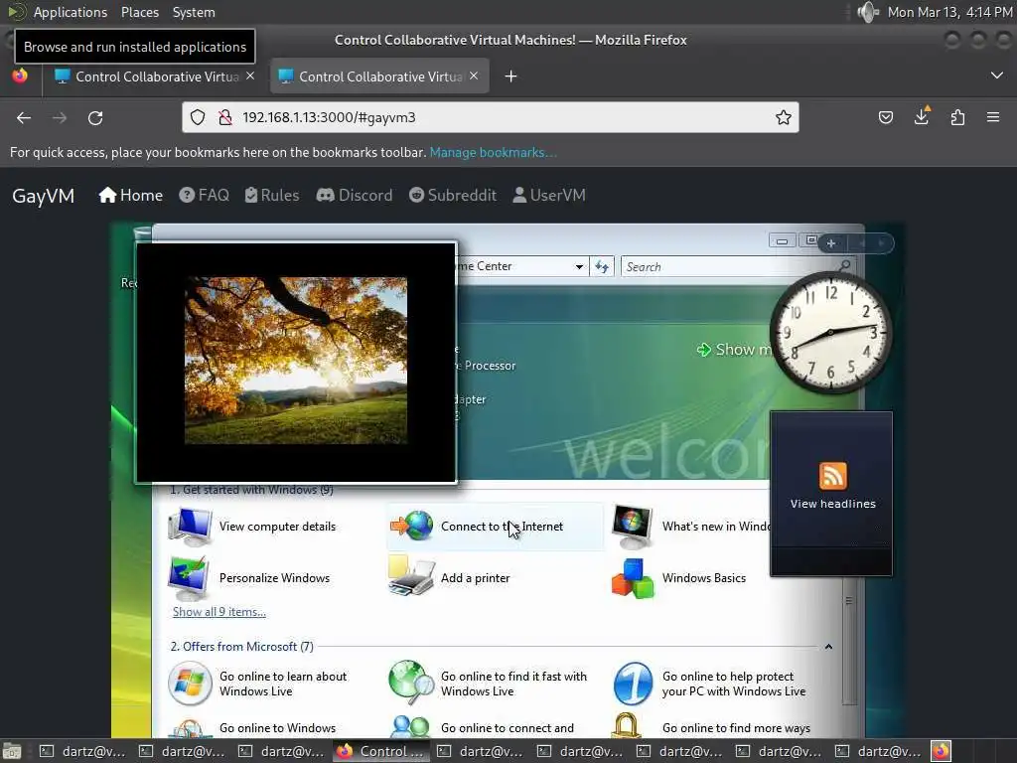Click Go online to connect and item
The width and height of the screenshot is (1017, 763).
point(482,728)
